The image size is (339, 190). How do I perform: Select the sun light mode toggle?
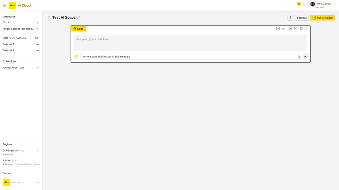point(299,4)
